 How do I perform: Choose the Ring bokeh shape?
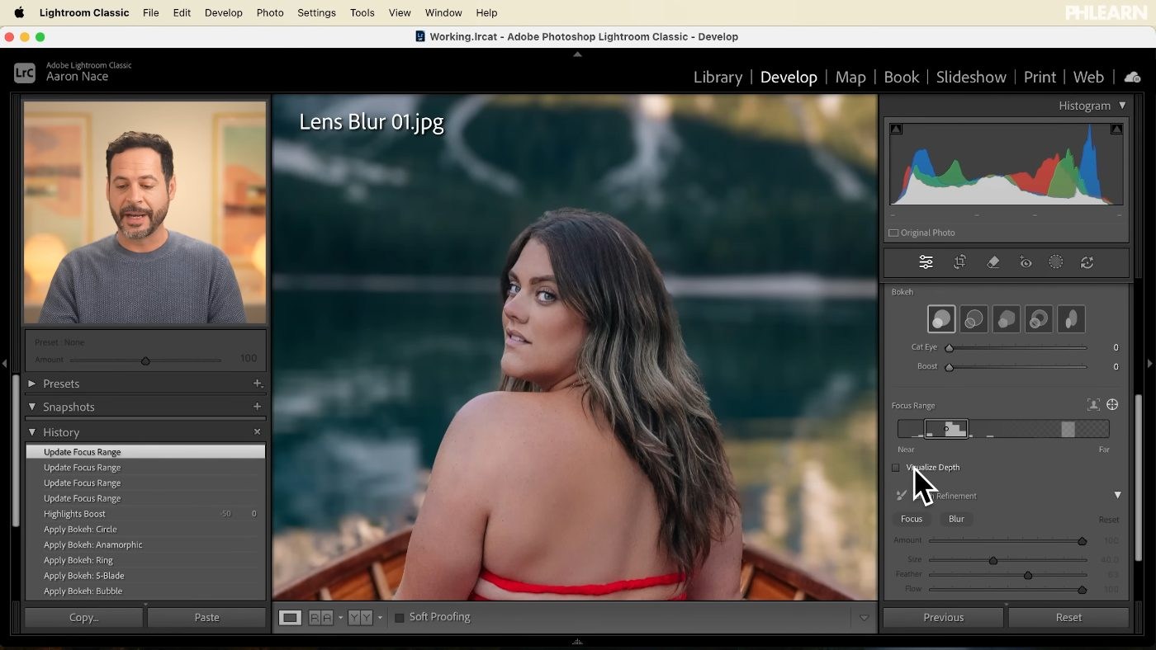pyautogui.click(x=1039, y=319)
